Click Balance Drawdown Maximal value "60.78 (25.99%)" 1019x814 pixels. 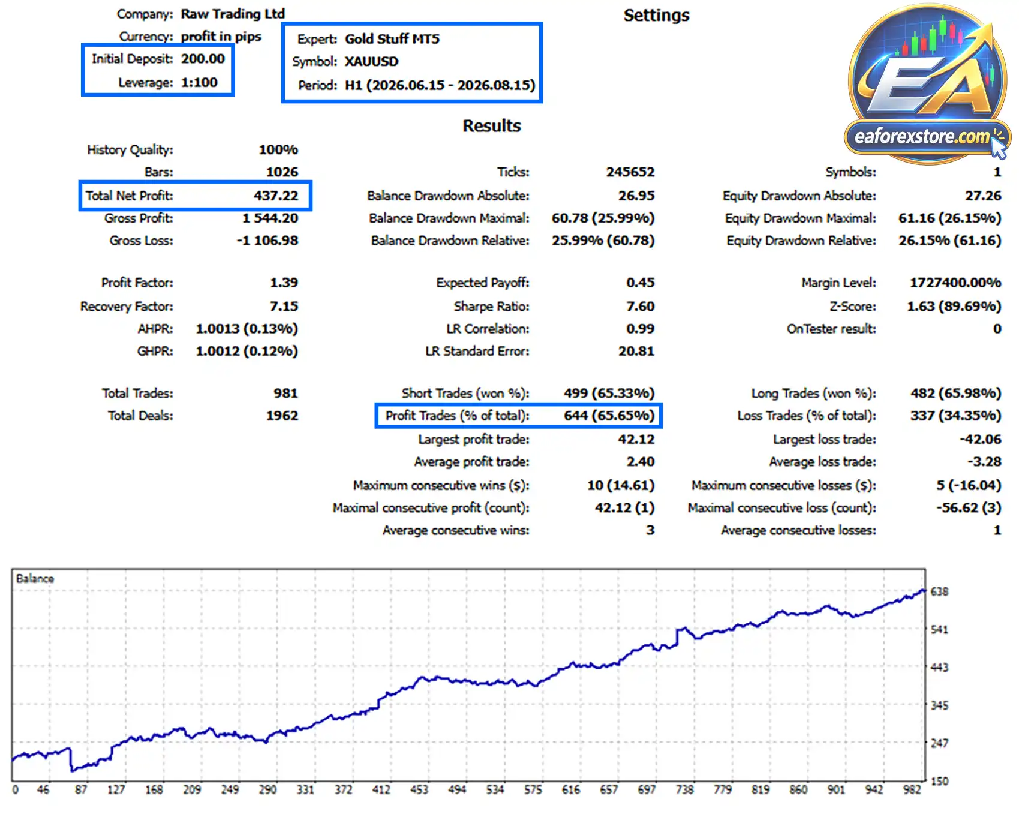pyautogui.click(x=603, y=218)
